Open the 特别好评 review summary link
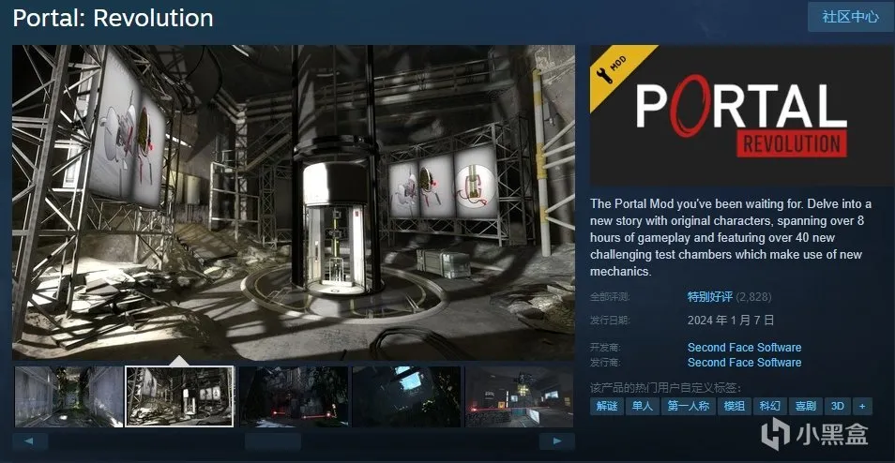The width and height of the screenshot is (895, 463). coord(711,296)
